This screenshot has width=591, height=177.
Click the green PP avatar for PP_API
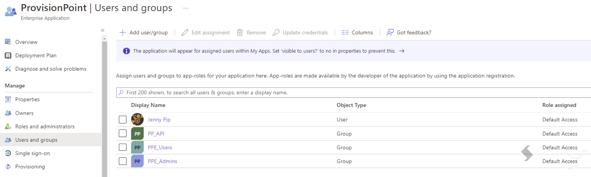coord(137,134)
